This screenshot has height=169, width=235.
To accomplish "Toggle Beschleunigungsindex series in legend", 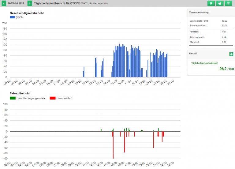I will pos(31,98).
